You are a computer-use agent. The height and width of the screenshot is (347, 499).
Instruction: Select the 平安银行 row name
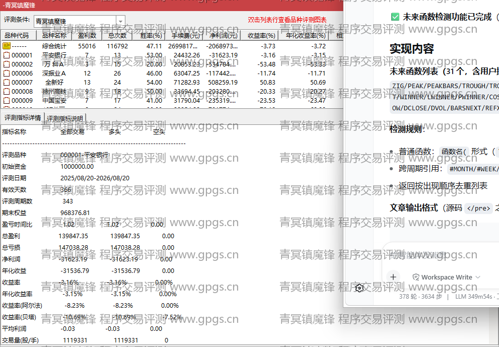(54, 55)
